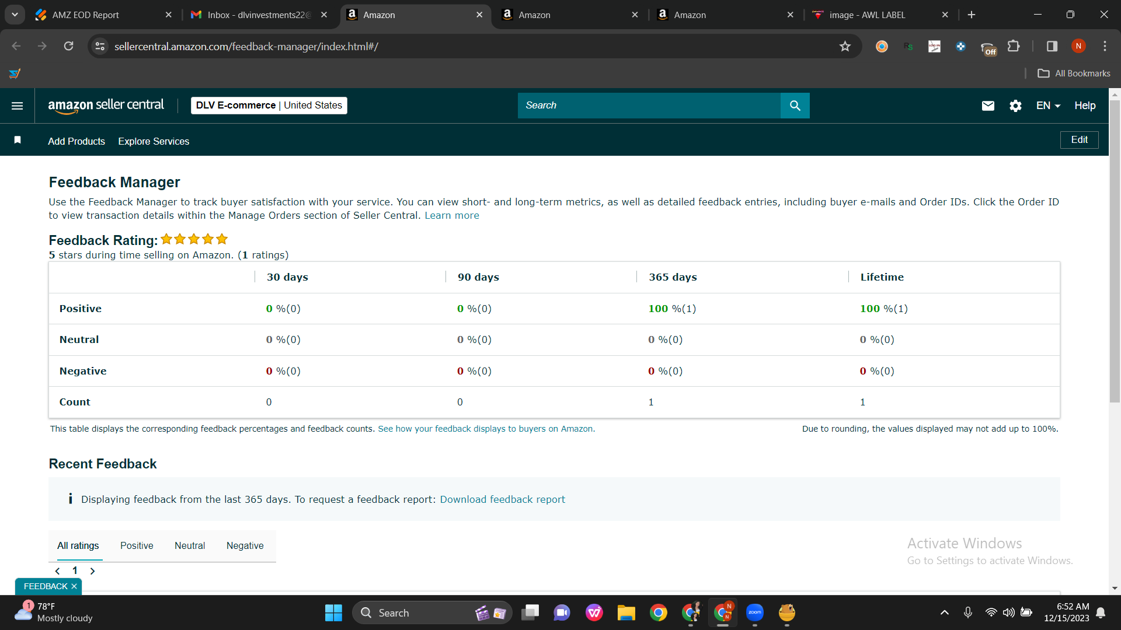Show hidden system tray icons
This screenshot has width=1121, height=630.
[x=944, y=612]
